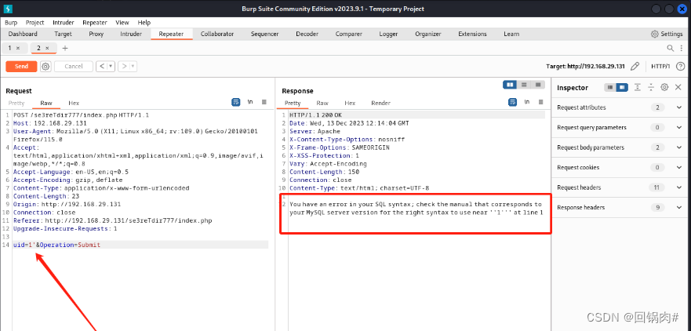This screenshot has width=691, height=331.
Task: Go forward to next request with right arrow
Action: (124, 67)
